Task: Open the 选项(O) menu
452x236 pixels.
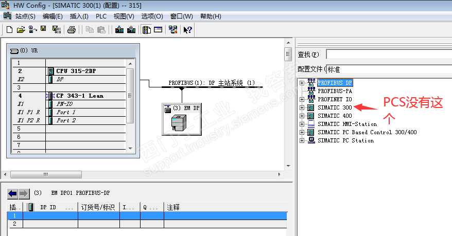Action: [152, 16]
